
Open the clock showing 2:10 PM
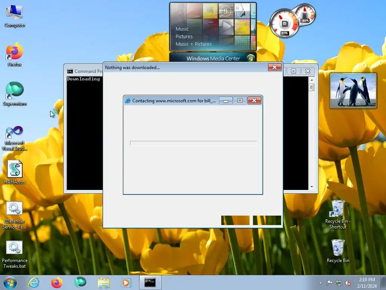tap(367, 282)
